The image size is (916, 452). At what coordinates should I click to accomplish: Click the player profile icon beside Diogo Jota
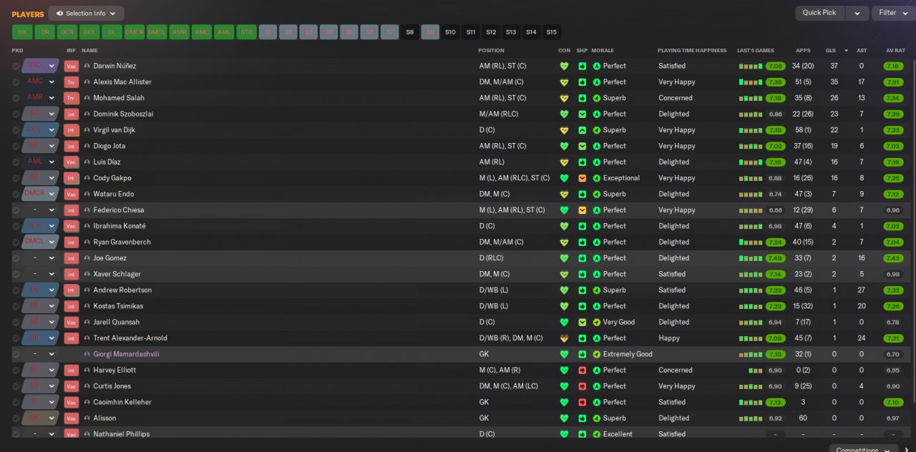(87, 146)
